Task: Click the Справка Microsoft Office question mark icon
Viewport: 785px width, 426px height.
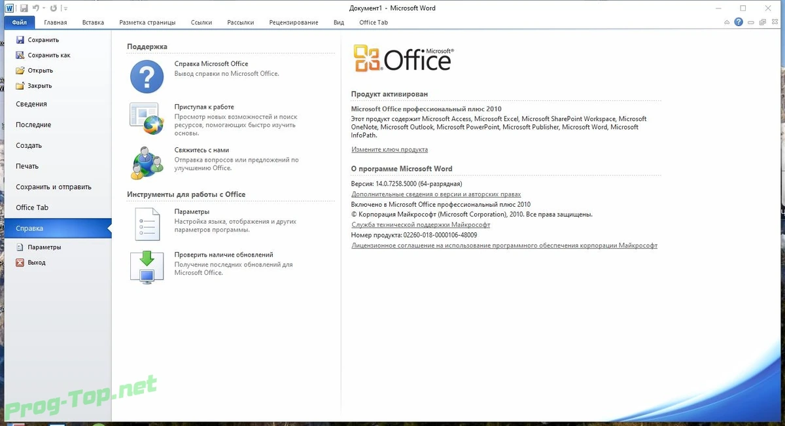Action: click(x=147, y=77)
